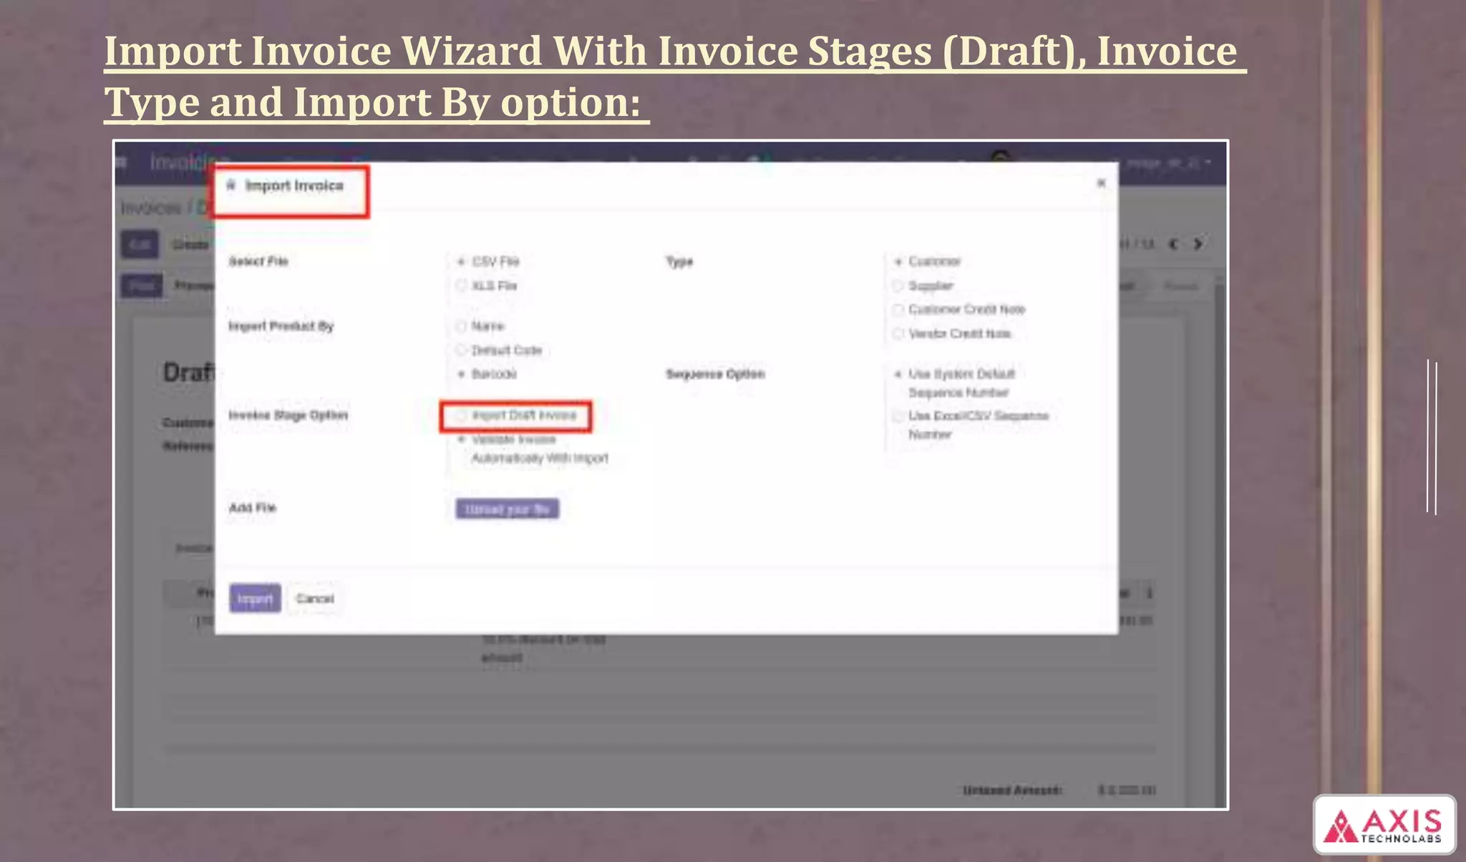Choose import product by Name
The width and height of the screenshot is (1466, 862).
[x=462, y=326]
